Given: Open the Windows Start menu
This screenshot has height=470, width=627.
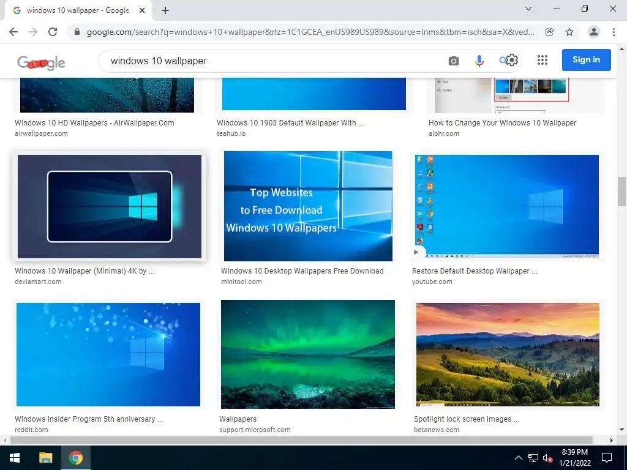Looking at the screenshot, I should [x=15, y=458].
